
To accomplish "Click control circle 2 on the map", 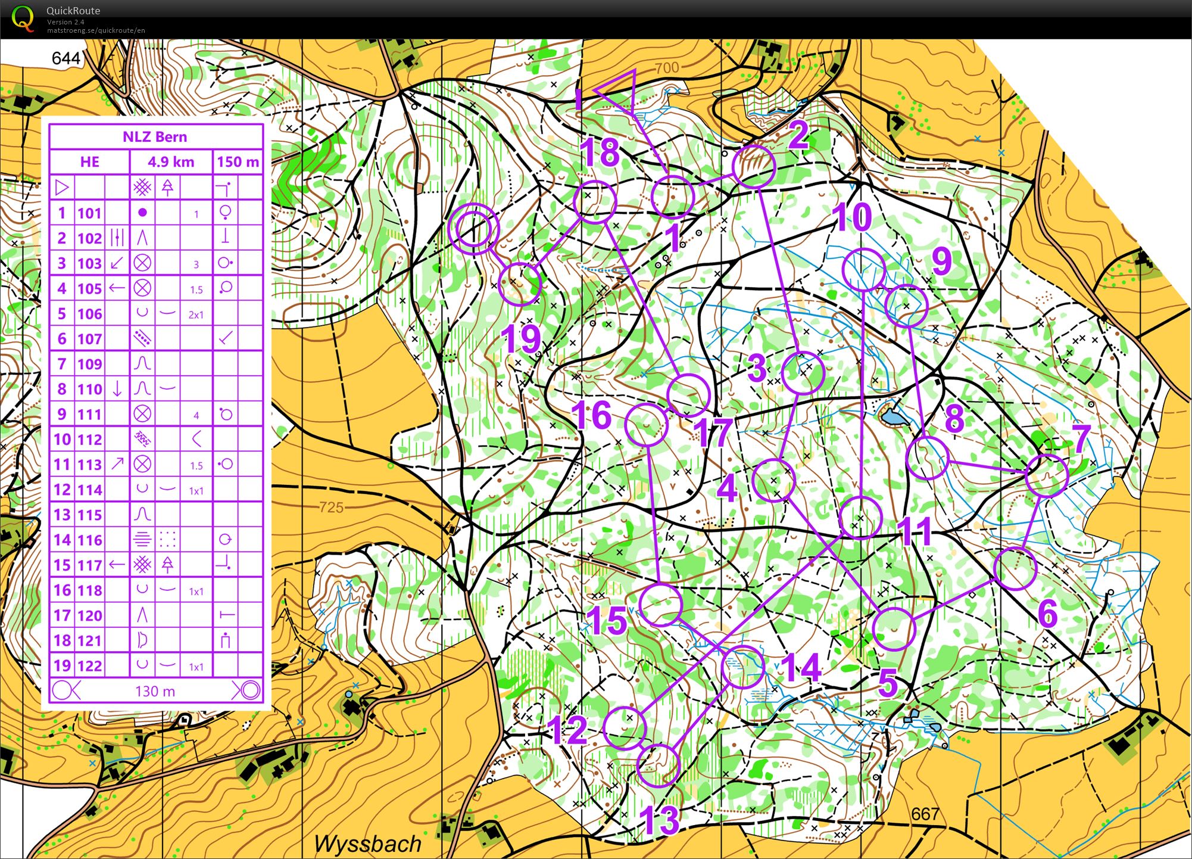I will coord(754,167).
